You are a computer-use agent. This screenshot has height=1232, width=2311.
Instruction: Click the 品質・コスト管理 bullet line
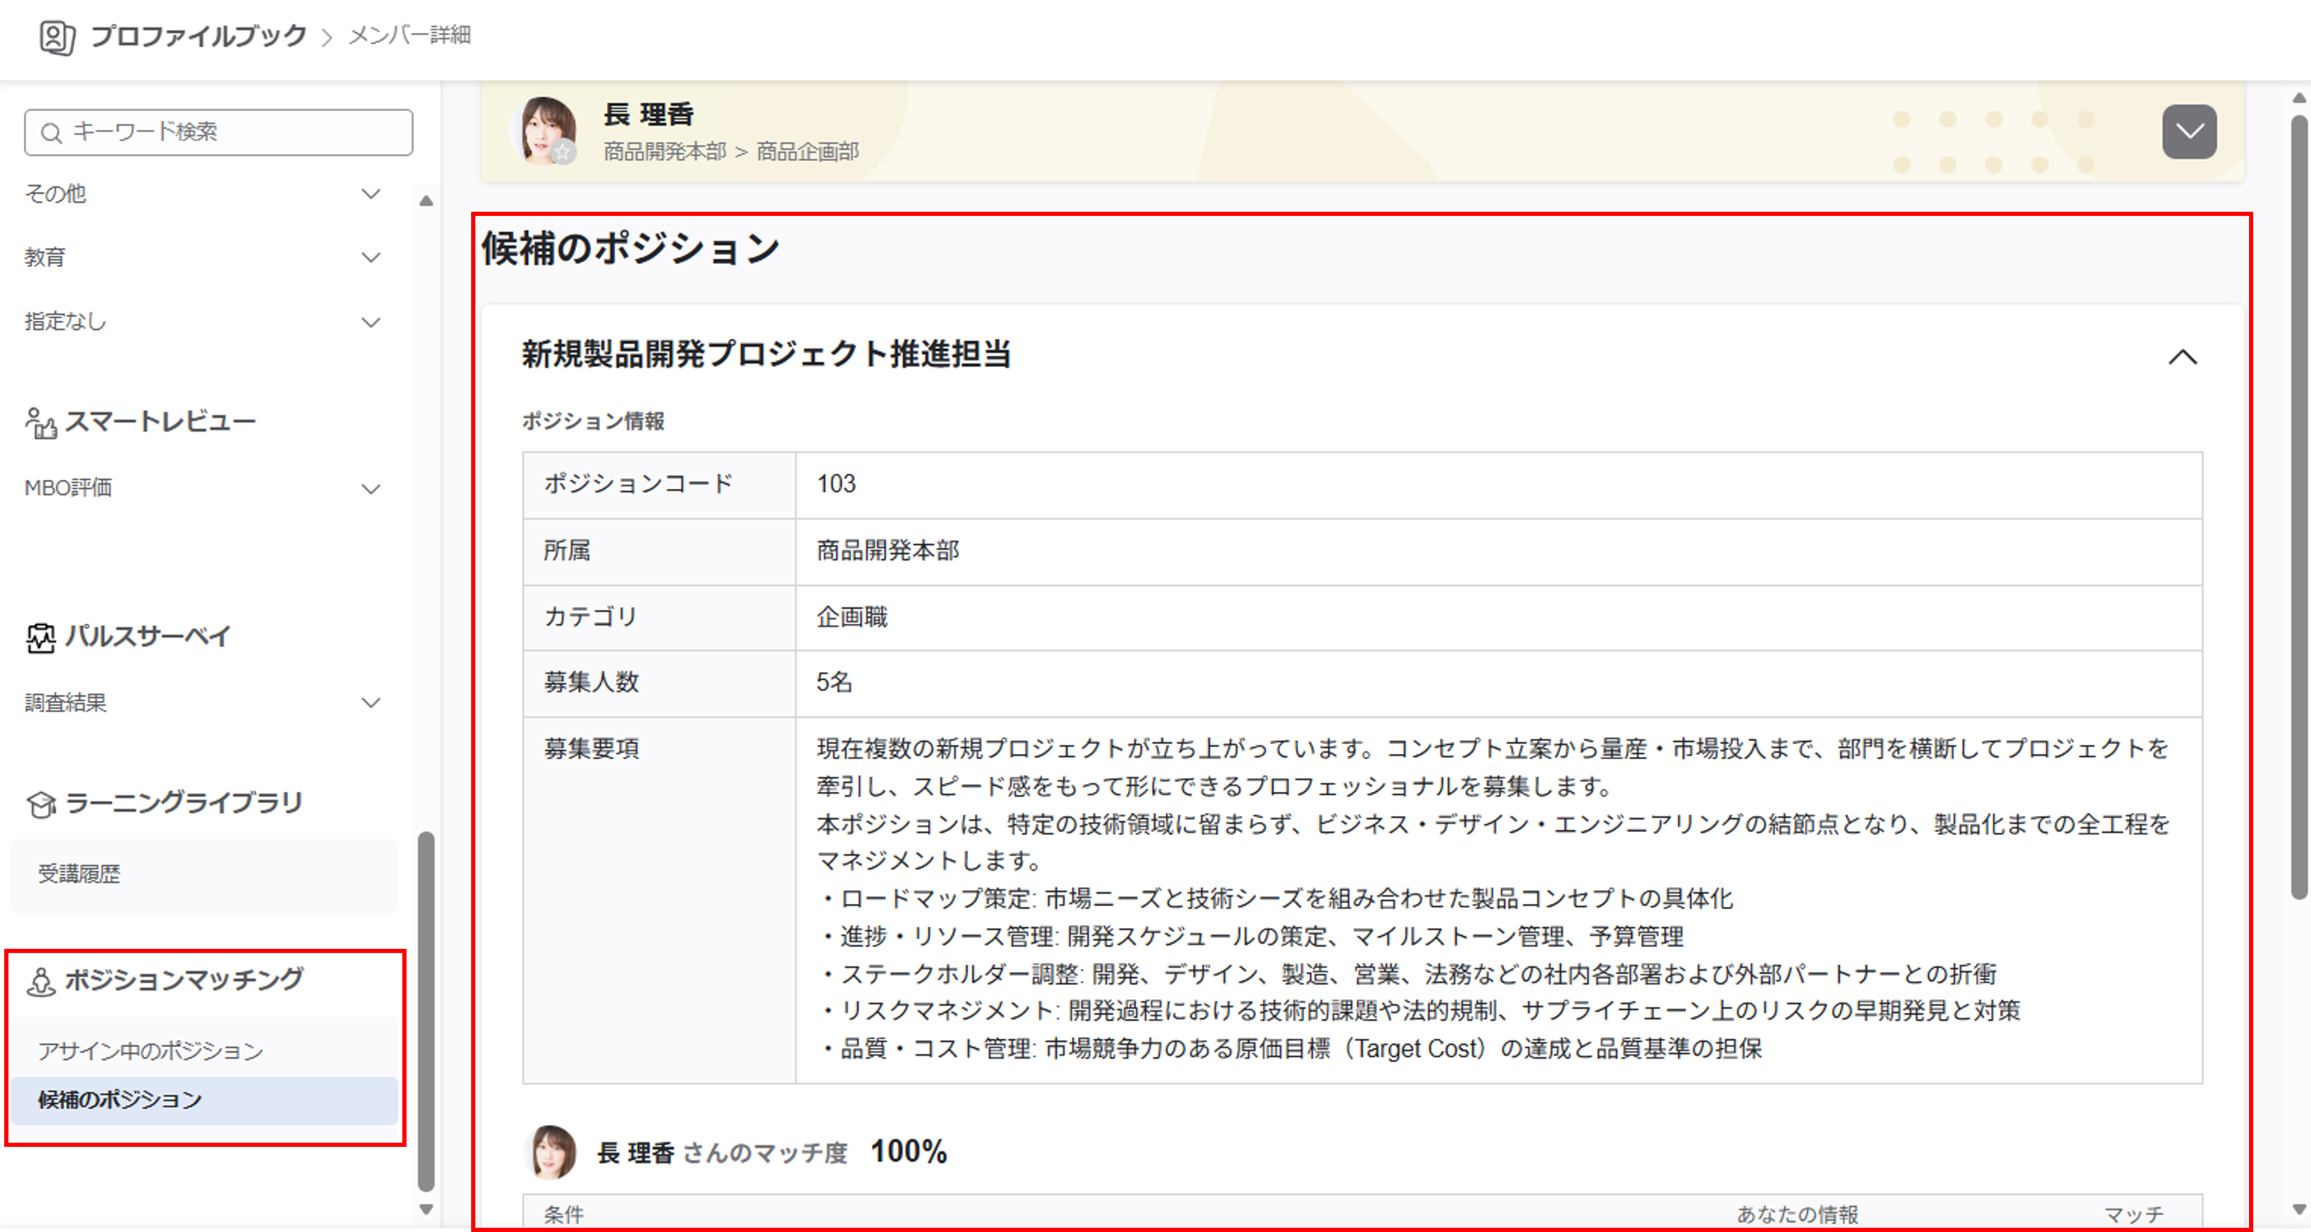(1289, 1049)
